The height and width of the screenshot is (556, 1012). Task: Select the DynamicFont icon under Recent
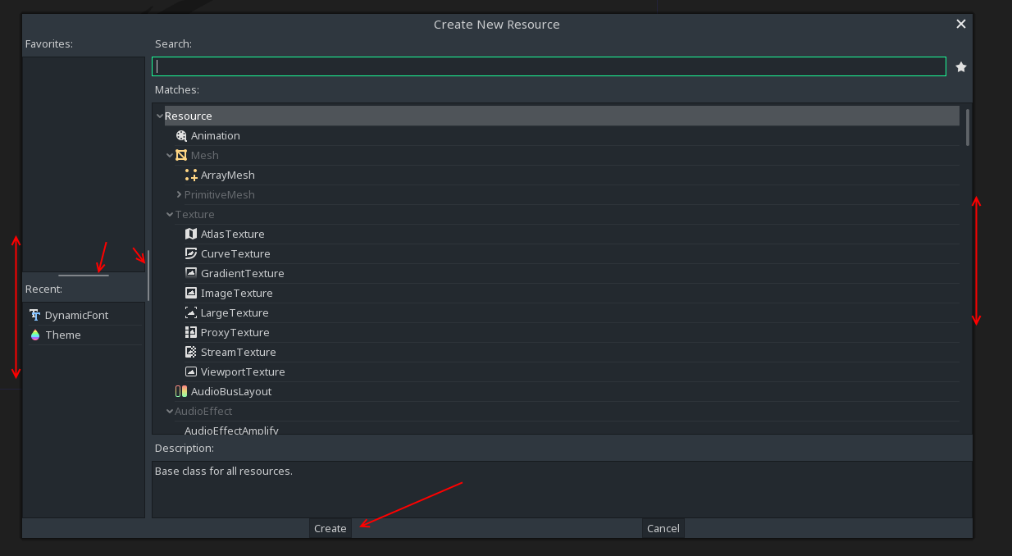(35, 314)
